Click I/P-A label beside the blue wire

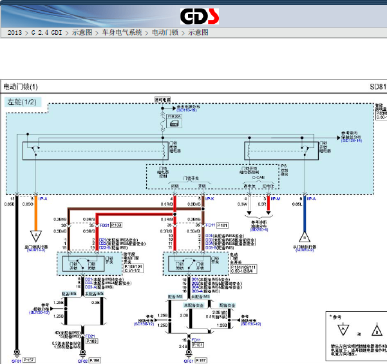click(311, 198)
